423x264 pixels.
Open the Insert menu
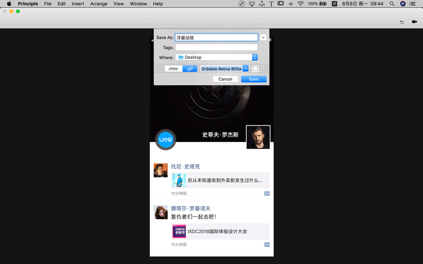78,4
